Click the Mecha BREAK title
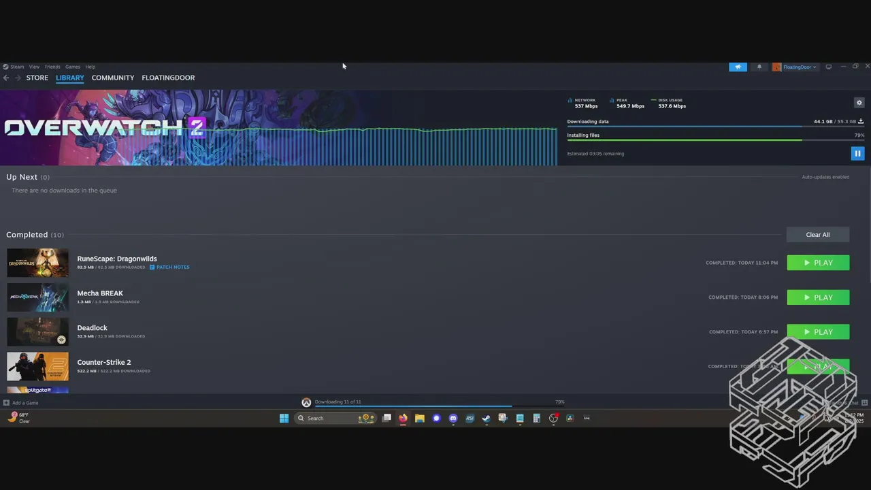The width and height of the screenshot is (871, 490). point(100,293)
